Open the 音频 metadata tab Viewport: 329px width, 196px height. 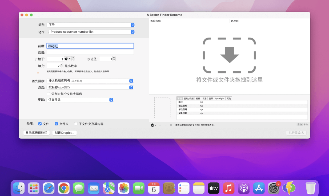tap(211, 99)
